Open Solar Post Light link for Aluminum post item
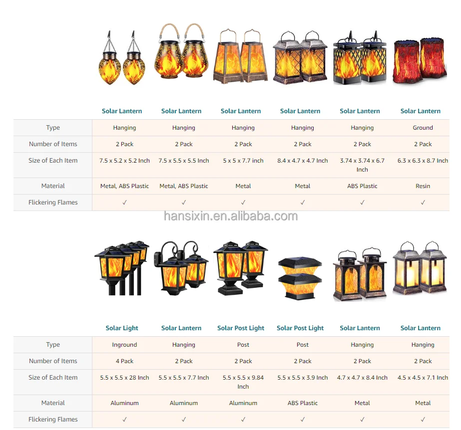Screen dimensions: 461x430 pos(241,328)
